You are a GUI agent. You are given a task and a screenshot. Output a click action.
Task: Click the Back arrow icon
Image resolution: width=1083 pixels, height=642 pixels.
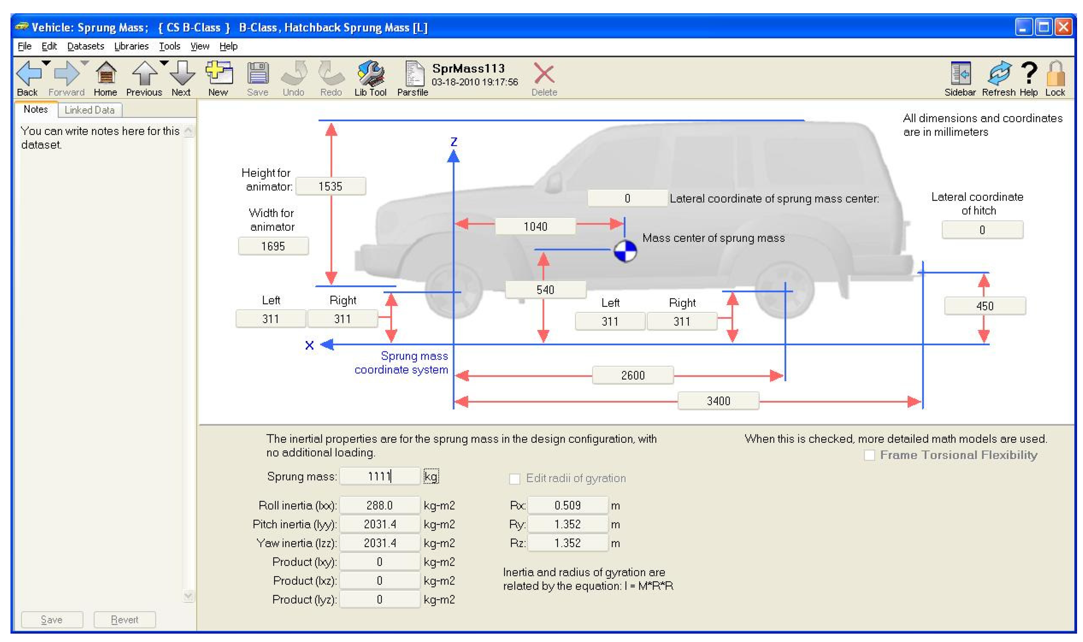pyautogui.click(x=28, y=73)
